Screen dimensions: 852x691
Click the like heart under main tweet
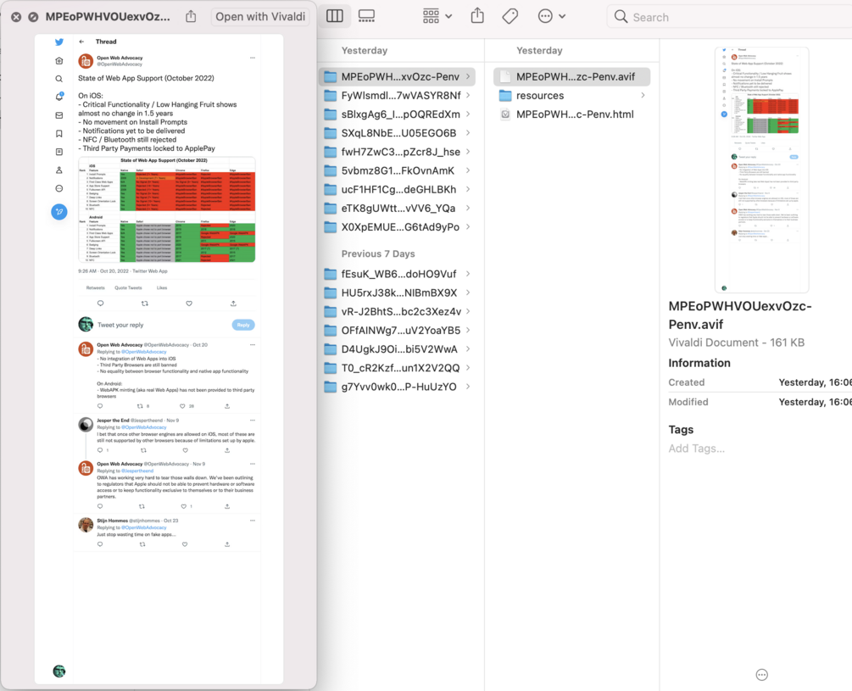pos(189,304)
